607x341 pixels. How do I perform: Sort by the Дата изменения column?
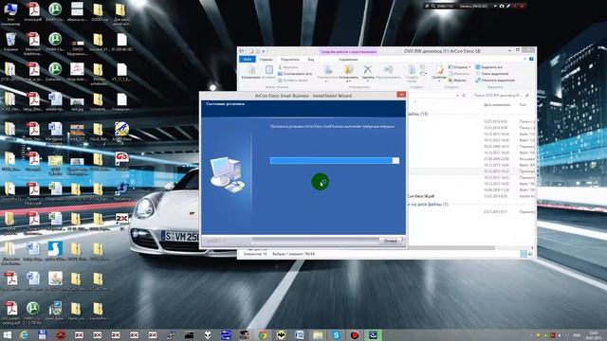(497, 105)
